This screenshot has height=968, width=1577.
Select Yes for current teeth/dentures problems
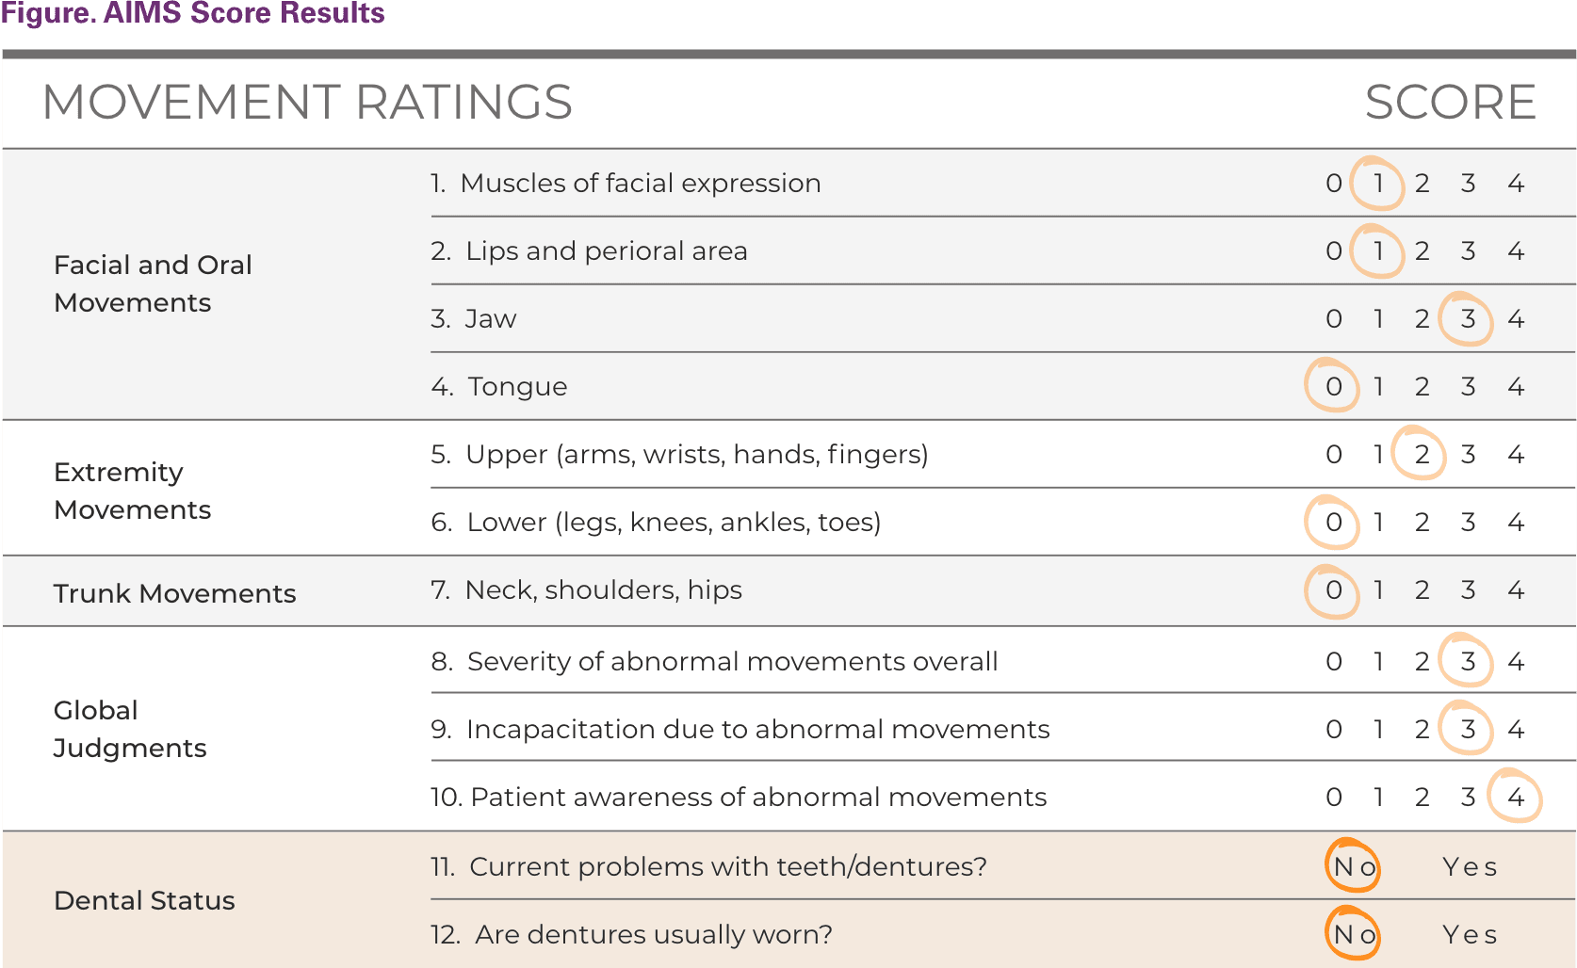1470,866
